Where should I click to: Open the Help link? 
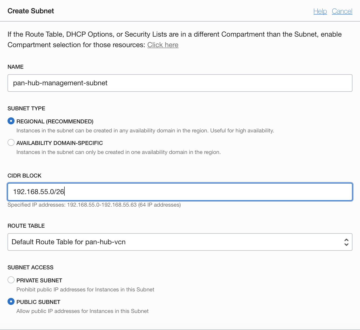point(320,11)
